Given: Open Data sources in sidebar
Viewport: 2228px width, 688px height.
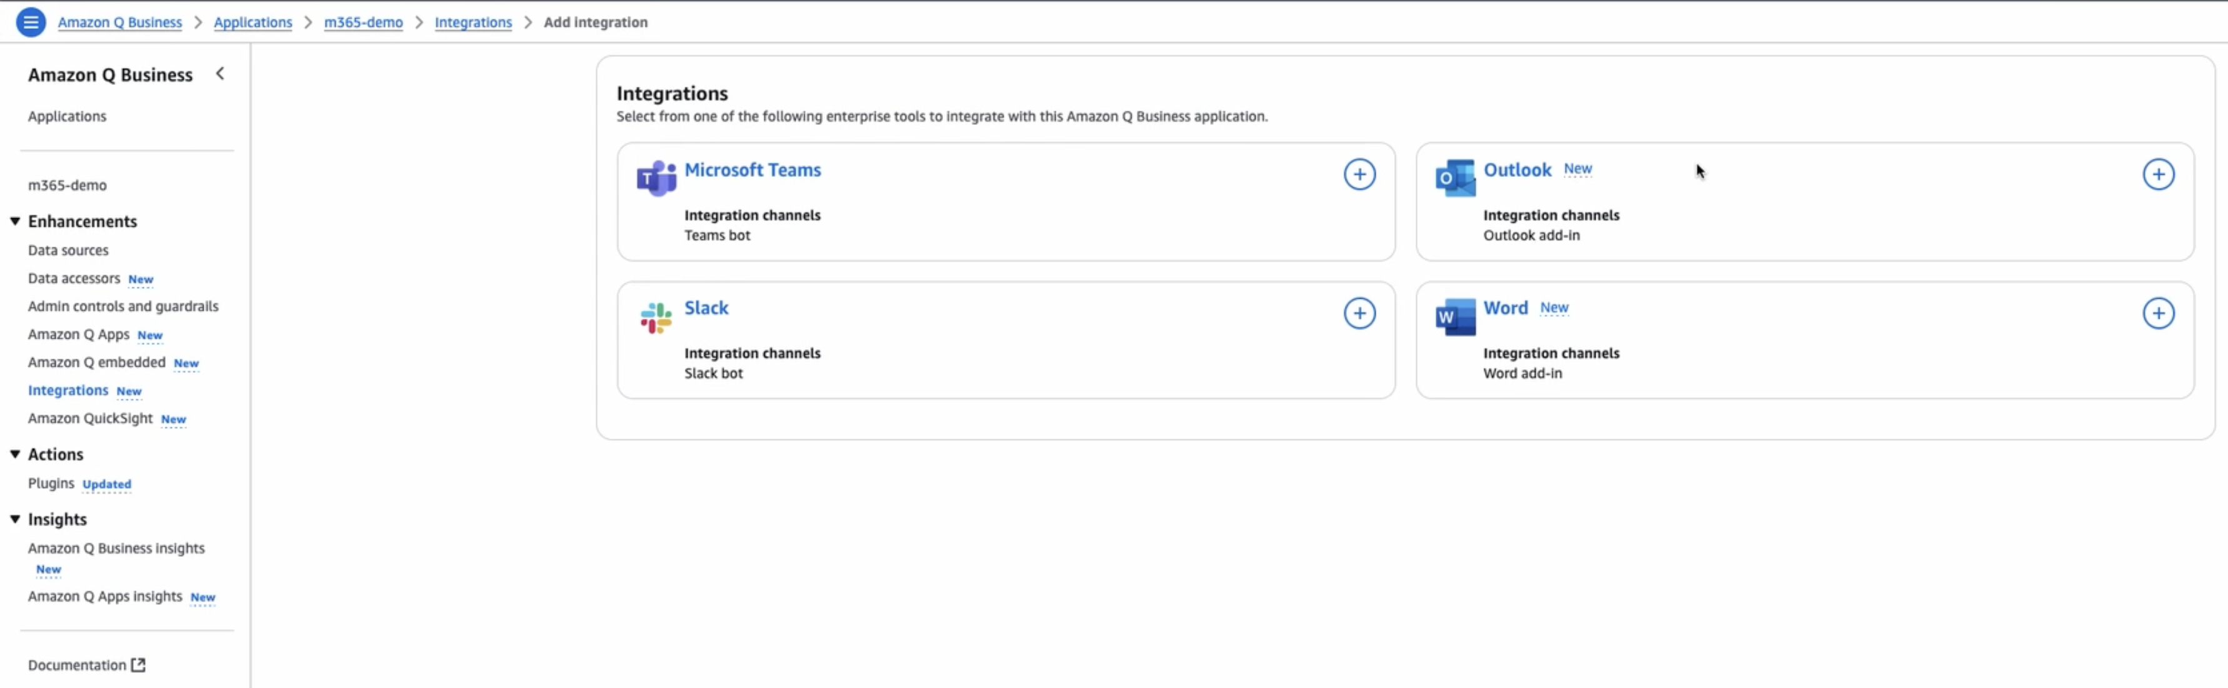Looking at the screenshot, I should point(67,251).
